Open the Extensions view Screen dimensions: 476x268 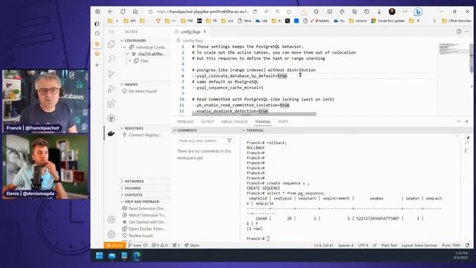click(x=112, y=103)
